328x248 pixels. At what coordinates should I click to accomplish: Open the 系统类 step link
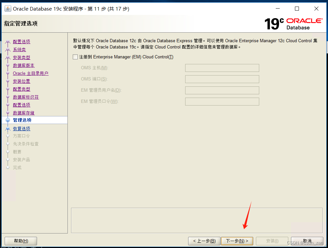tap(20, 49)
